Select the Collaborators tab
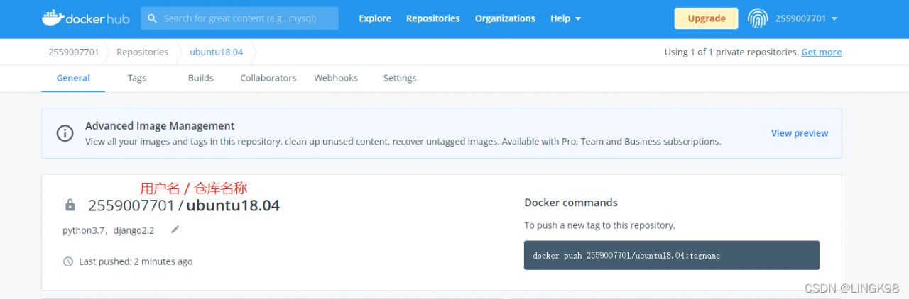This screenshot has height=299, width=909. click(x=268, y=78)
